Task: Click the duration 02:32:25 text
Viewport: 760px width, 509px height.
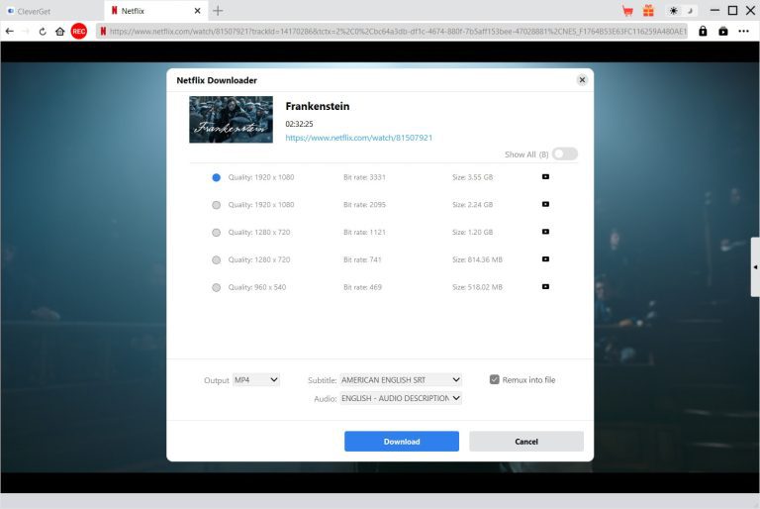Action: click(x=299, y=124)
